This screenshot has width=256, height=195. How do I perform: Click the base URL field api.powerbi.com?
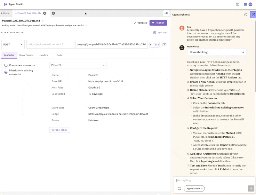click(x=50, y=45)
